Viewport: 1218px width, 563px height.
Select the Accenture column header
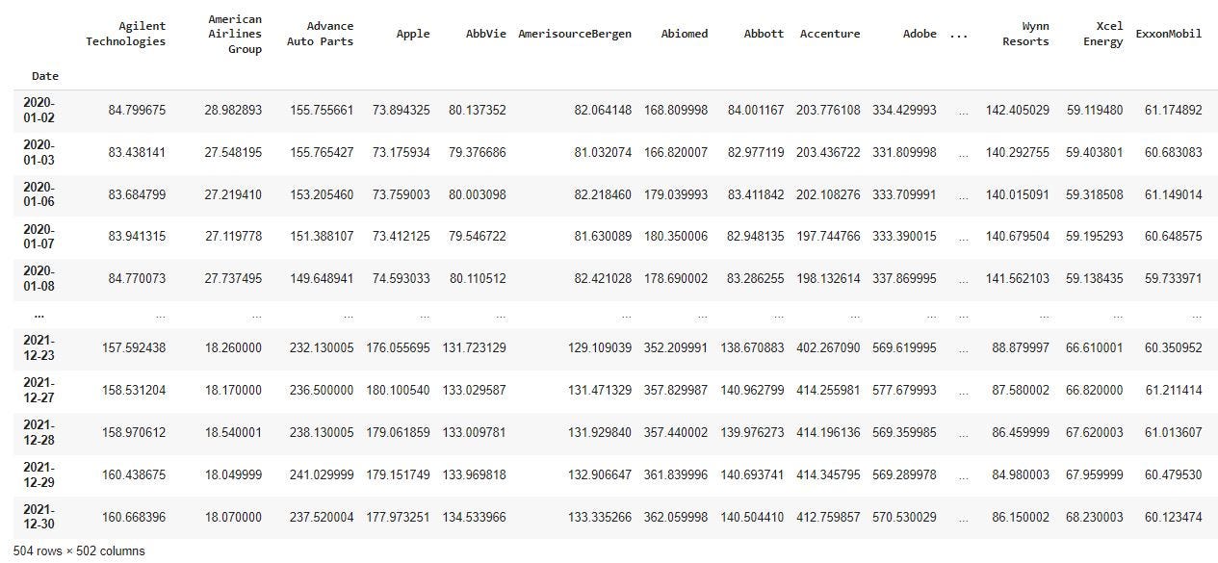coord(830,34)
